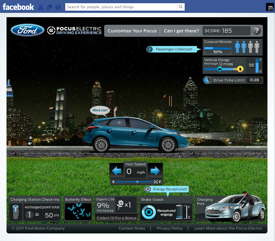Screen dimensions: 275x241
Task: Open Learn More about the Focus Electric
Action: 228,228
